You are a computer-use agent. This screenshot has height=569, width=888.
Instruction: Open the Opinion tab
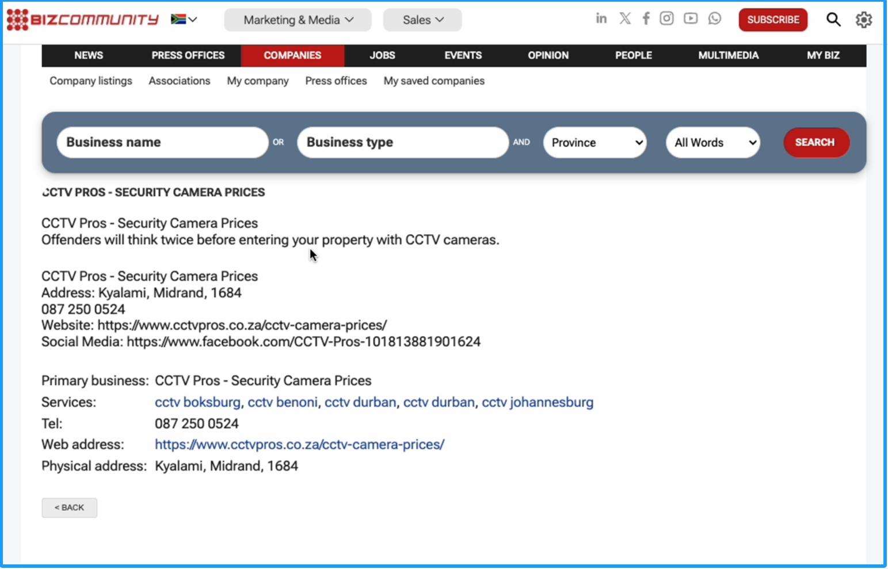tap(548, 55)
